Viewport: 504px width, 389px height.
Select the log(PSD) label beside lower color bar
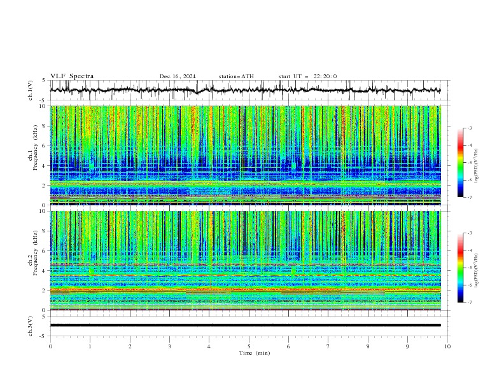(x=476, y=271)
